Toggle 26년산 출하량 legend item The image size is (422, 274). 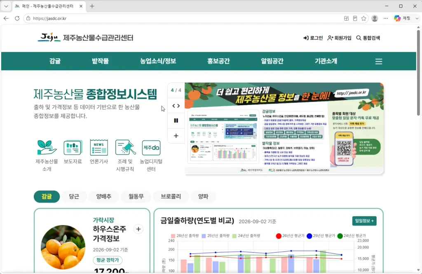point(185,236)
